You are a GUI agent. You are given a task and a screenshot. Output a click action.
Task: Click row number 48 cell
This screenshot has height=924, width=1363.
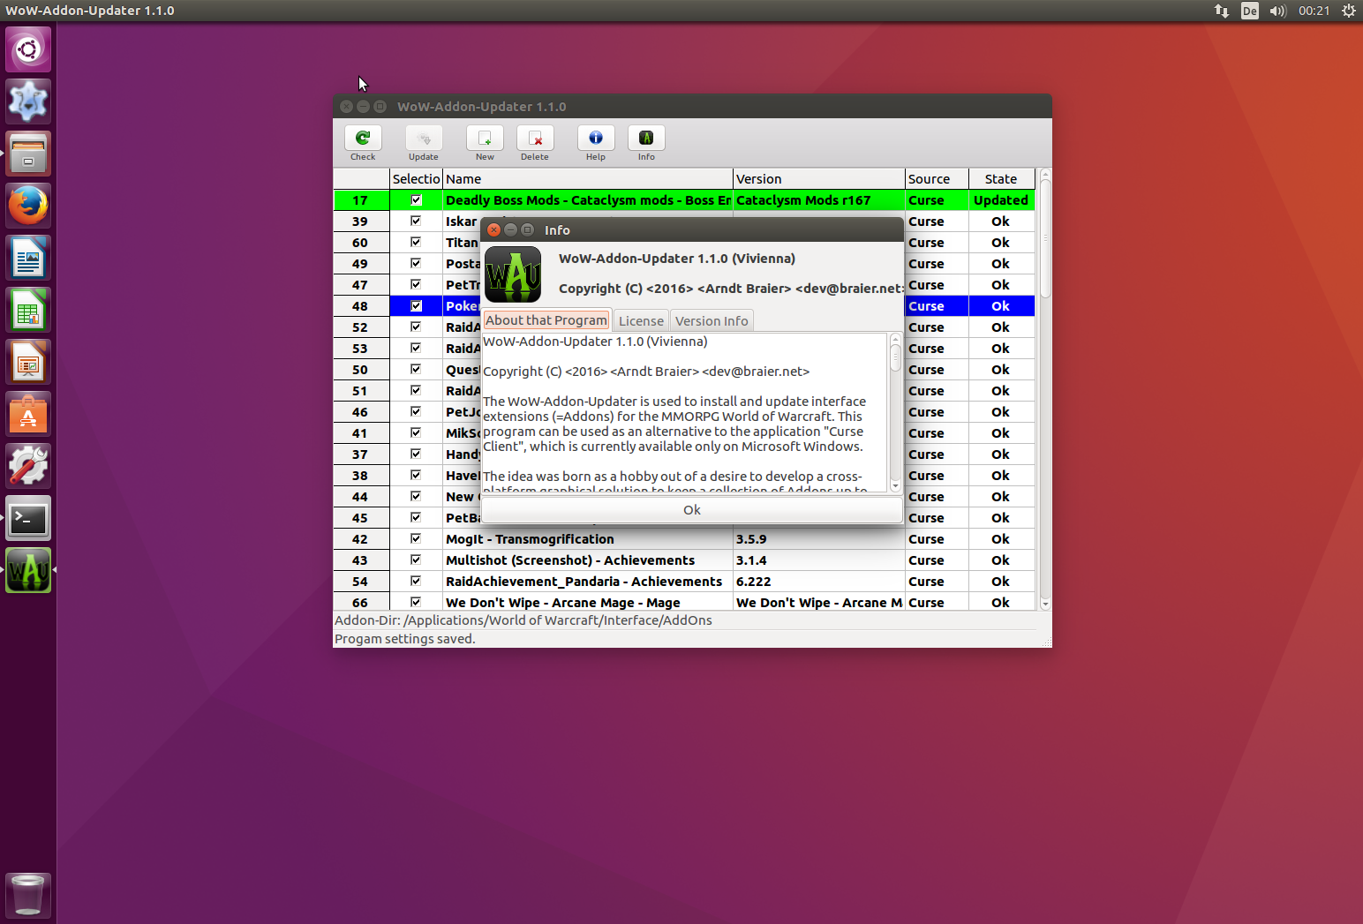coord(361,306)
